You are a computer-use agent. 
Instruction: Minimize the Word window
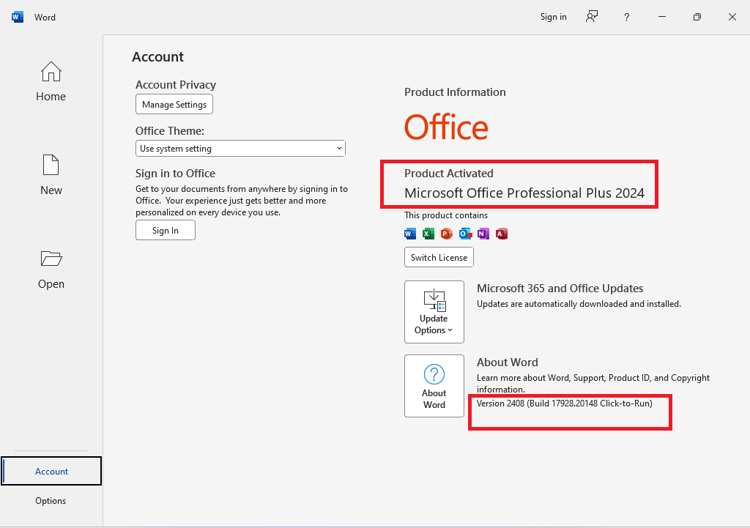(662, 18)
